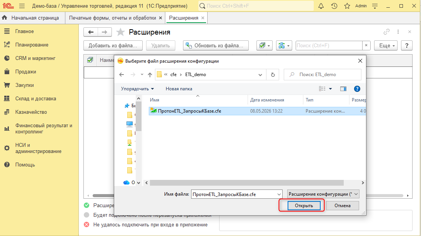
Task: Open the checkmark toolbar dropdown button
Action: (265, 46)
